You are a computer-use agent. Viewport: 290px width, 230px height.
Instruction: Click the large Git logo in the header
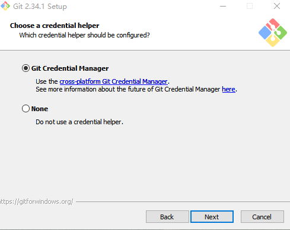[x=273, y=33]
